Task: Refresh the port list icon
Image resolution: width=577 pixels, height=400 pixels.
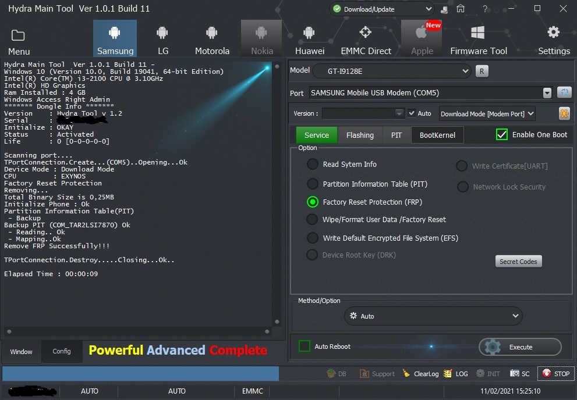Action: (x=565, y=92)
